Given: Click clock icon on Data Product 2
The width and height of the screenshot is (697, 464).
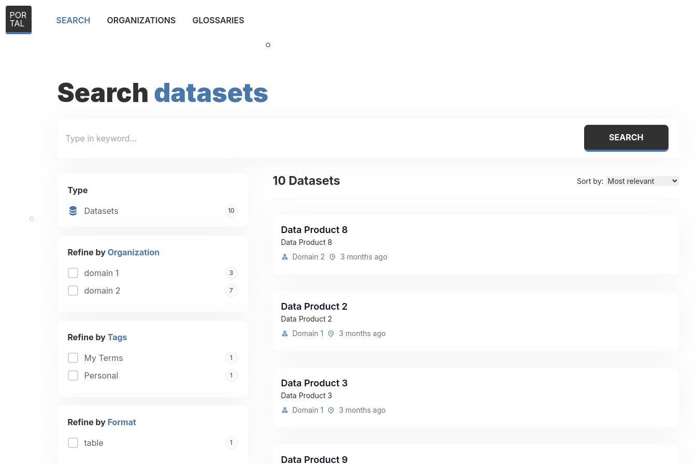Looking at the screenshot, I should [x=331, y=334].
